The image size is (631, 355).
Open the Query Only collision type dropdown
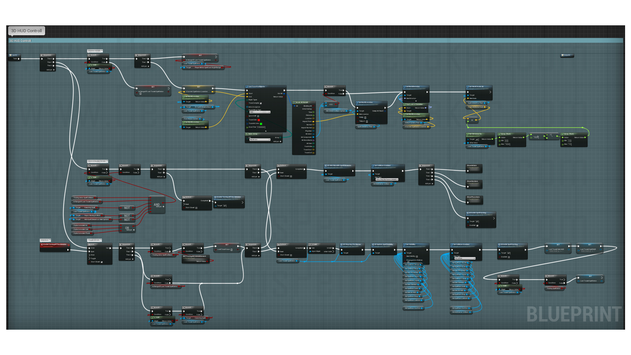click(387, 179)
